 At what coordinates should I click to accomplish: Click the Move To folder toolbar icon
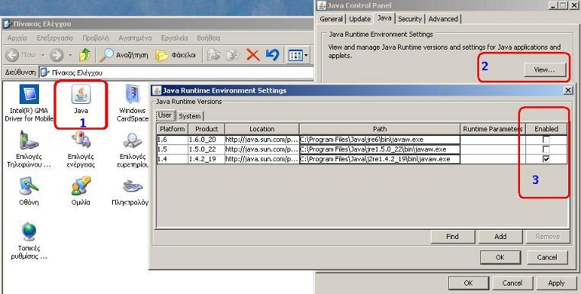[x=213, y=55]
